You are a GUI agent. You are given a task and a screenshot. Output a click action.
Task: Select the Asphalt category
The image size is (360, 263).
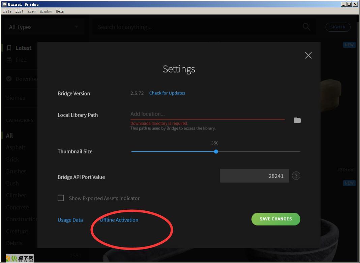16,147
